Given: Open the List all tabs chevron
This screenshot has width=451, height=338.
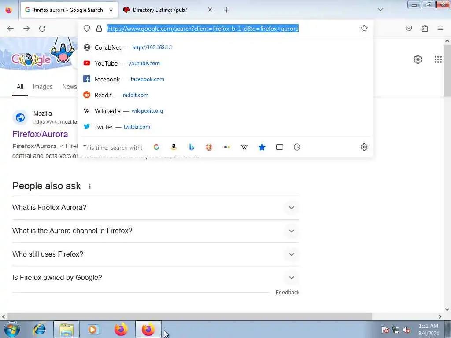Looking at the screenshot, I should click(381, 10).
